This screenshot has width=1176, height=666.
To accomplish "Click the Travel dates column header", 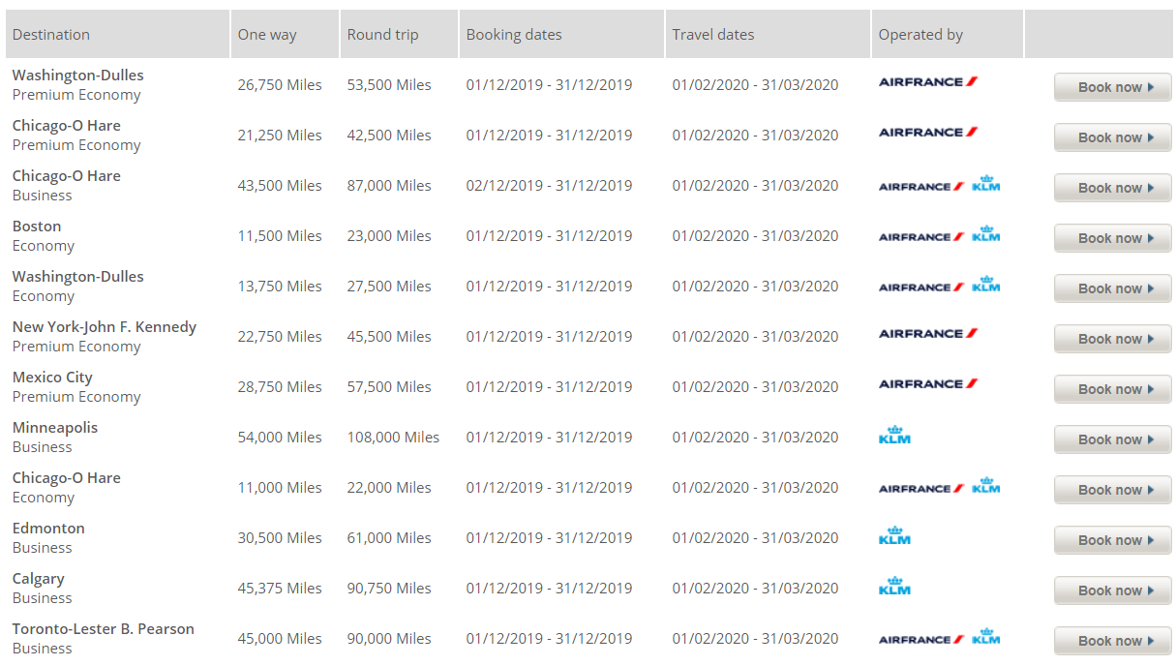I will (x=713, y=35).
